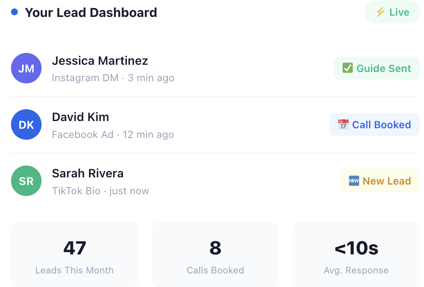Select the Leads This Month stat card
This screenshot has width=424, height=287.
[x=75, y=254]
